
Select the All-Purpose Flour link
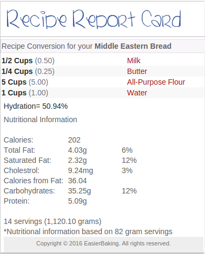click(x=156, y=82)
